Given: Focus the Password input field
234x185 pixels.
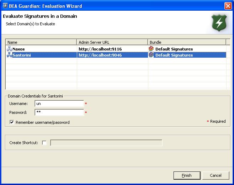Looking at the screenshot, I should [x=59, y=112].
